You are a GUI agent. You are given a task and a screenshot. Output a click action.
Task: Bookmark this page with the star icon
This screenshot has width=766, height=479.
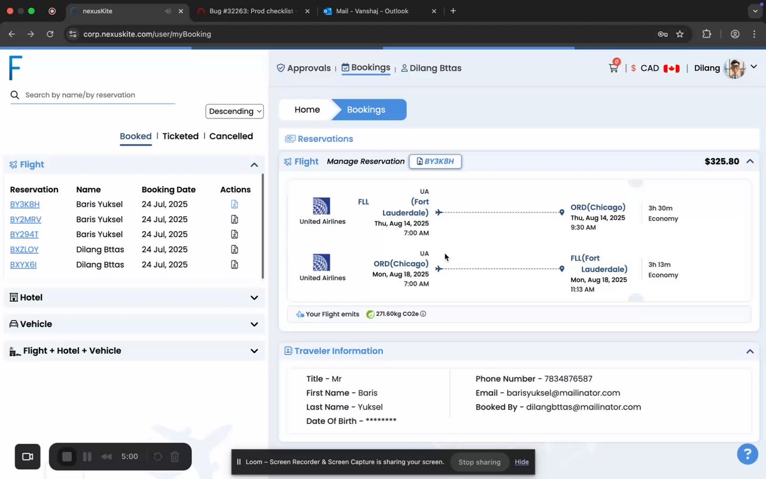(680, 34)
